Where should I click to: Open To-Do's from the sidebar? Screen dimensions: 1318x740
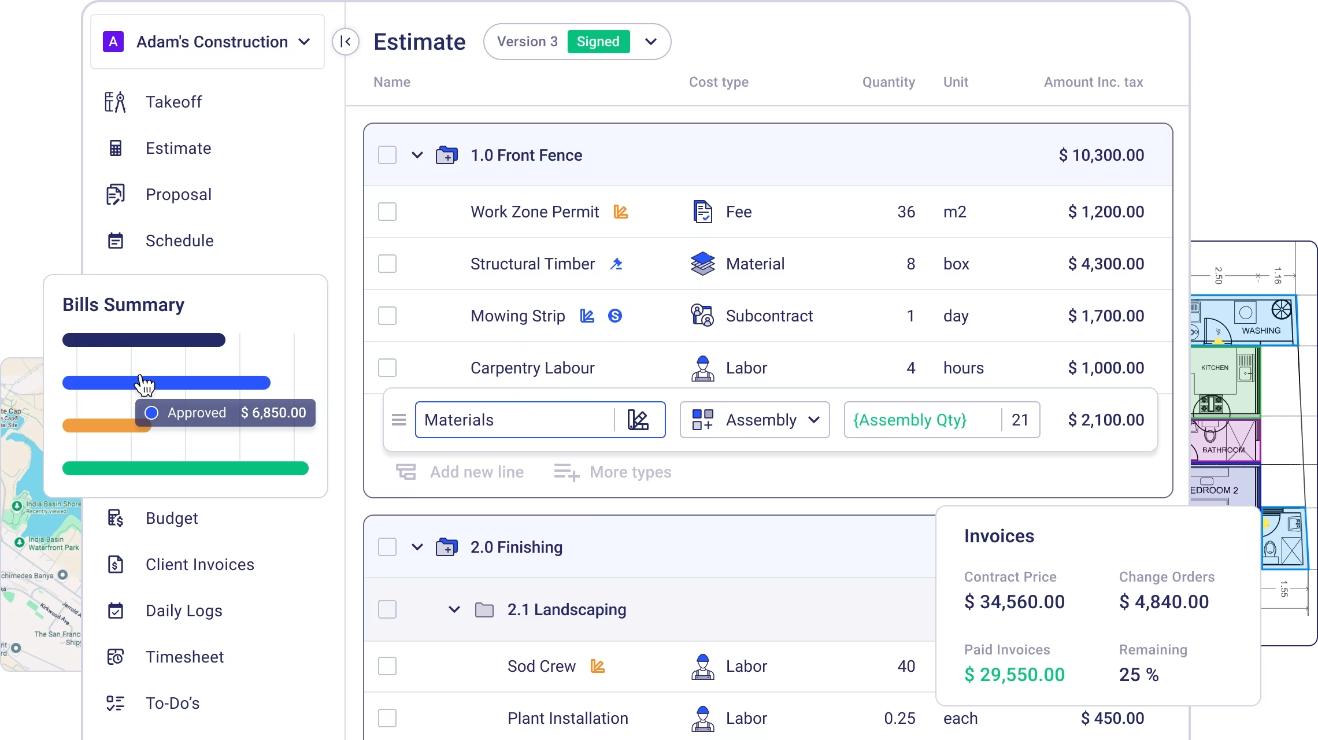coord(172,703)
